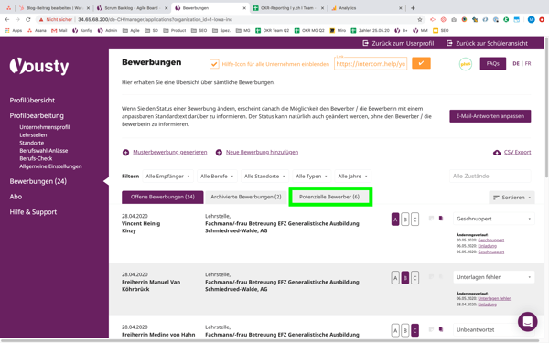
Task: Set rating C for Manuel Van Köhrbrück
Action: pos(414,278)
